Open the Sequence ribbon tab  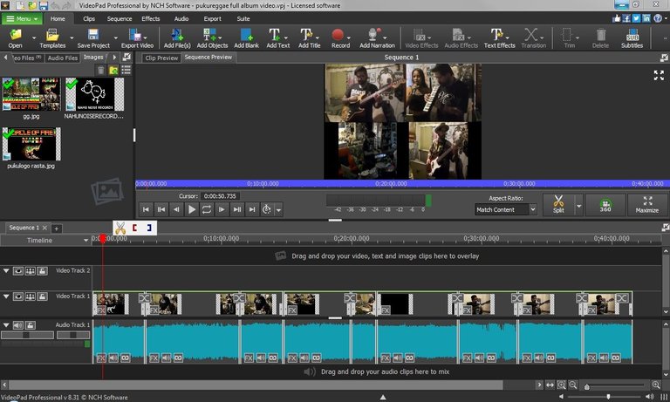120,19
